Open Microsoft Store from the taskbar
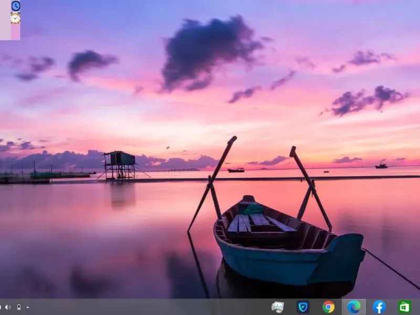Image resolution: width=420 pixels, height=315 pixels. pos(404,307)
